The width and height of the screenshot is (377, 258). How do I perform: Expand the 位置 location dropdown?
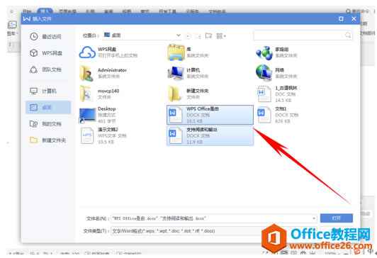tap(179, 35)
